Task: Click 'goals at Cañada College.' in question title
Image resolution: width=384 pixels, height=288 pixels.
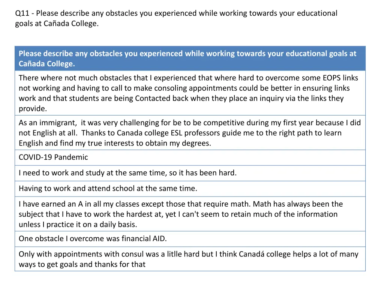Action: [57, 24]
